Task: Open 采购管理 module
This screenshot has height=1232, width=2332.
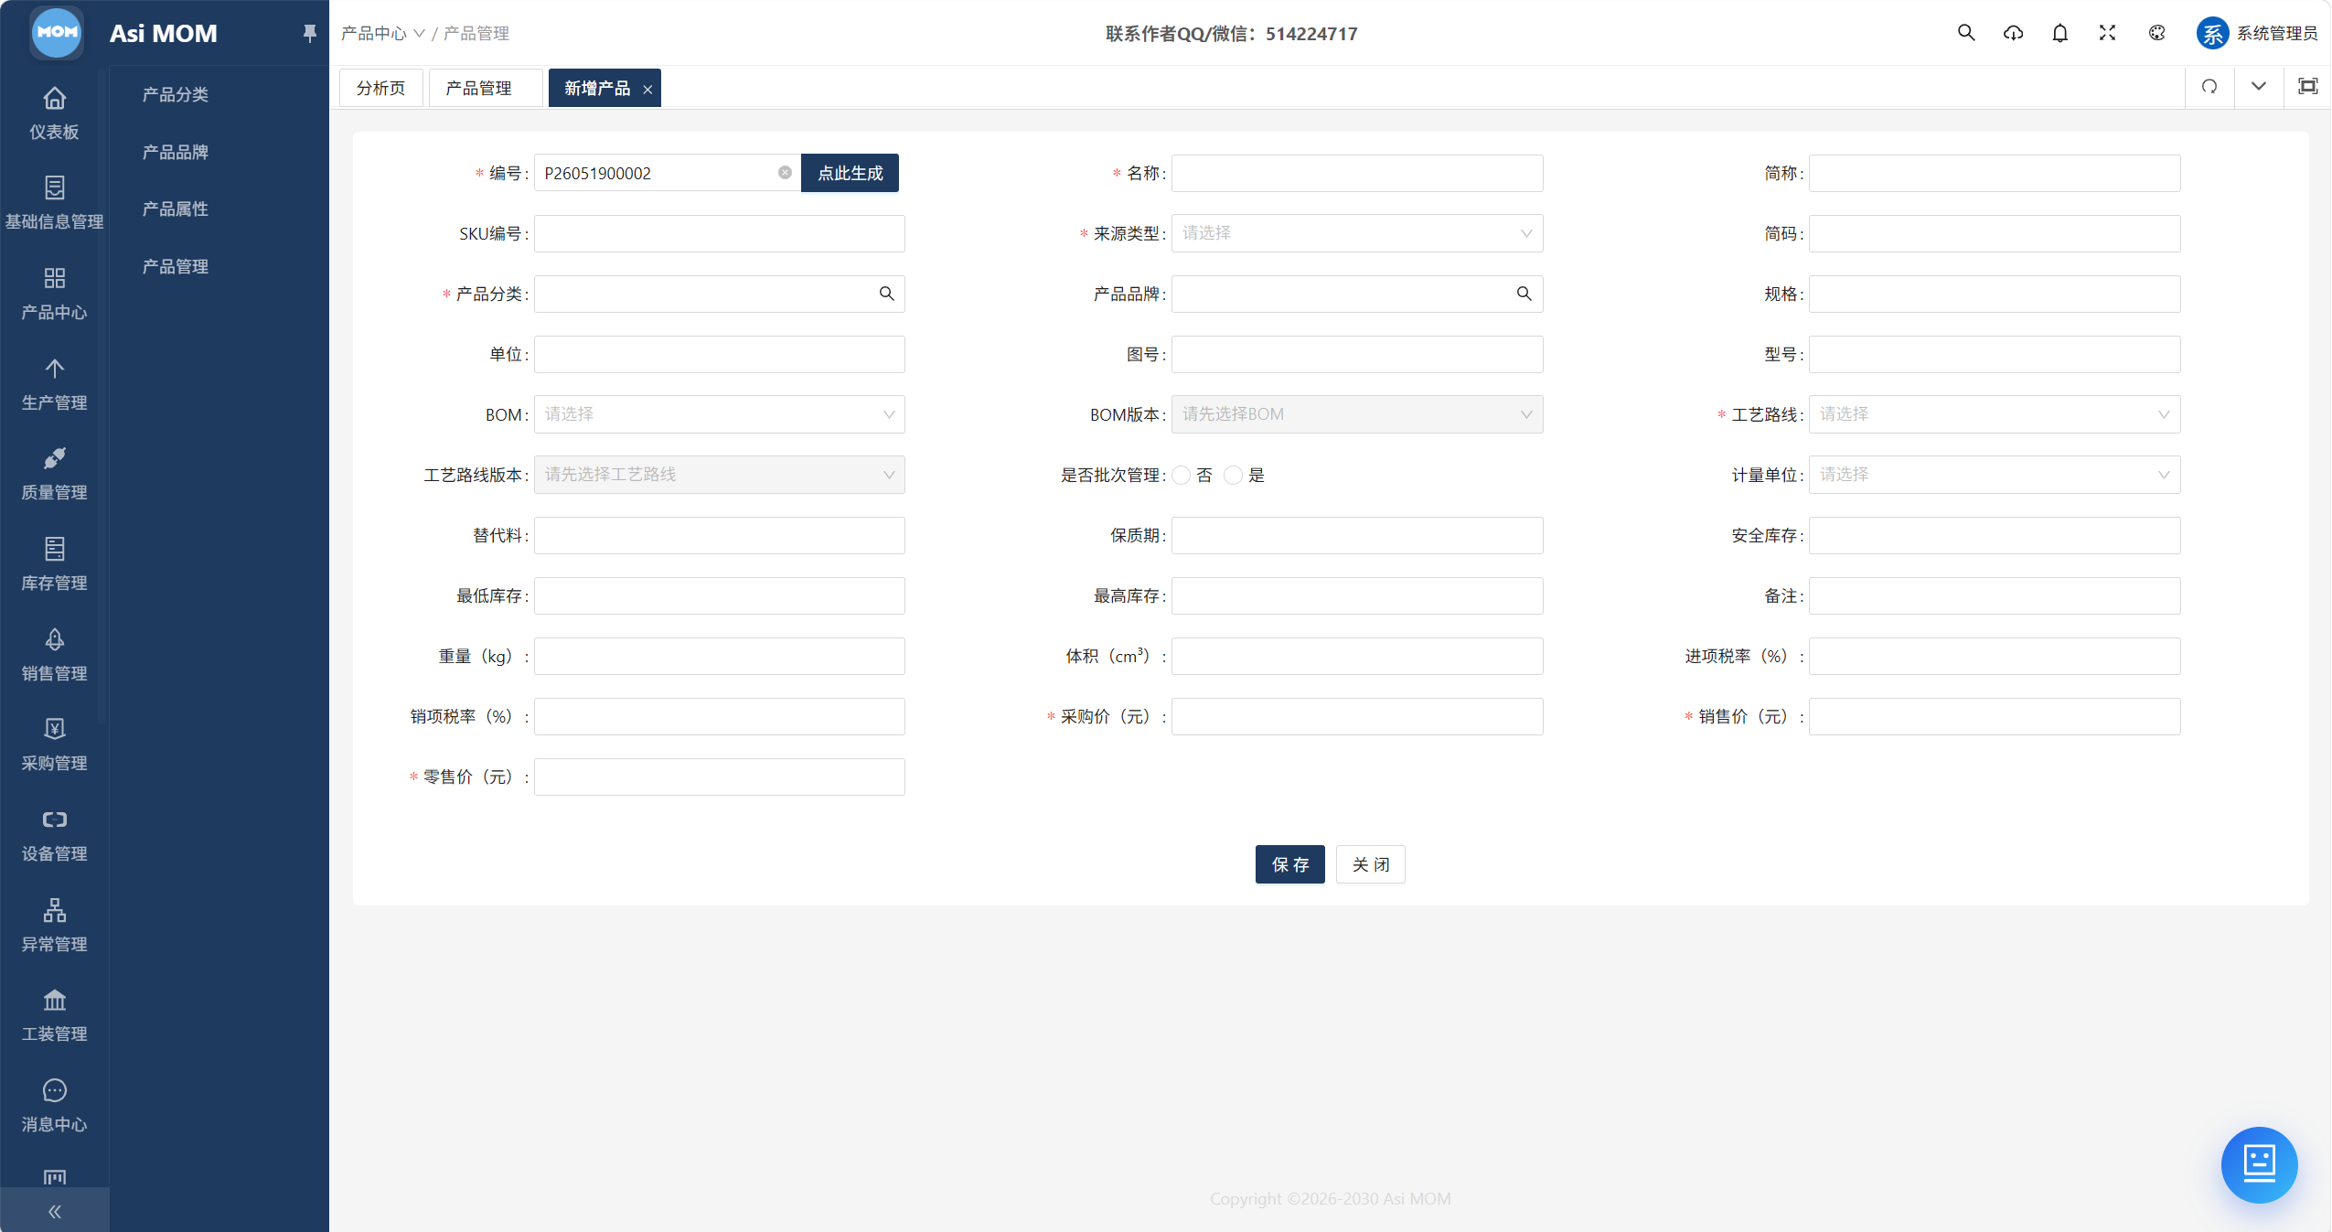Action: 54,745
